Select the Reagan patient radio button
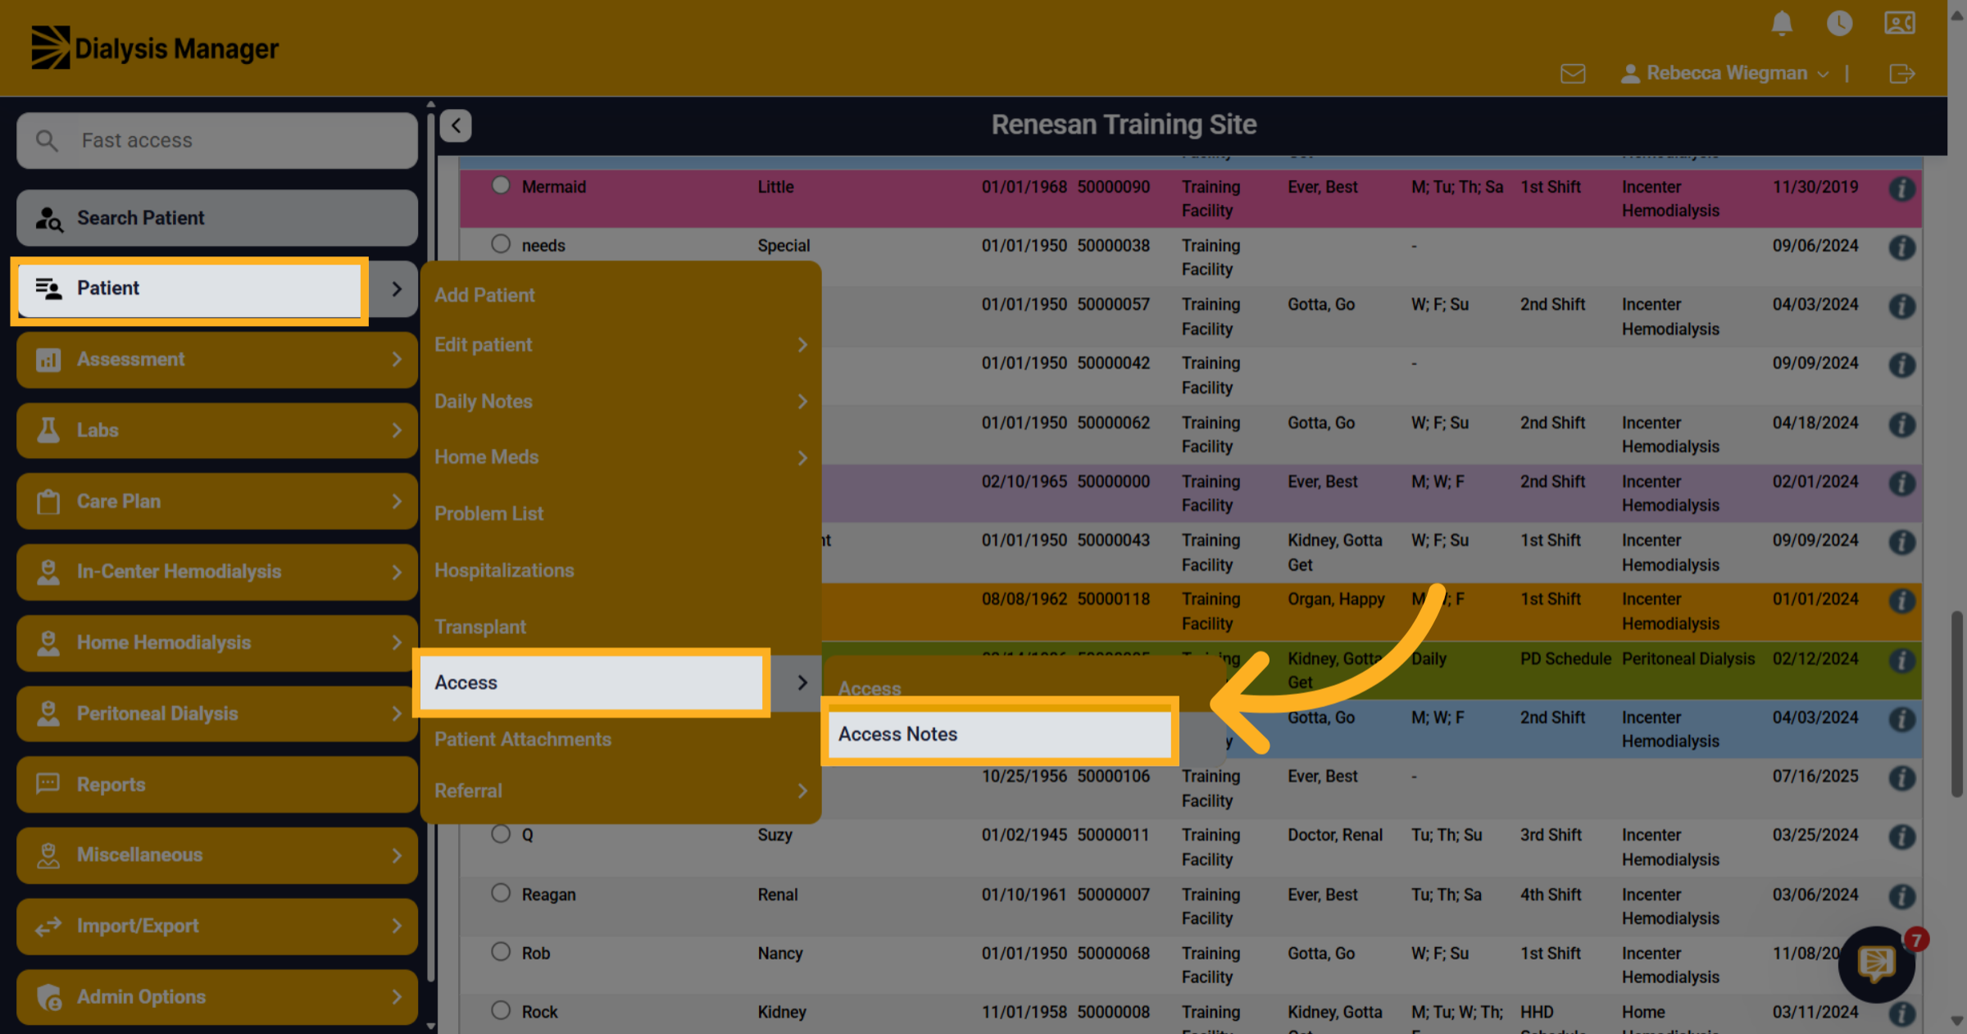 [x=501, y=893]
